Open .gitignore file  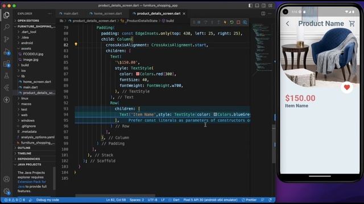(x=28, y=126)
